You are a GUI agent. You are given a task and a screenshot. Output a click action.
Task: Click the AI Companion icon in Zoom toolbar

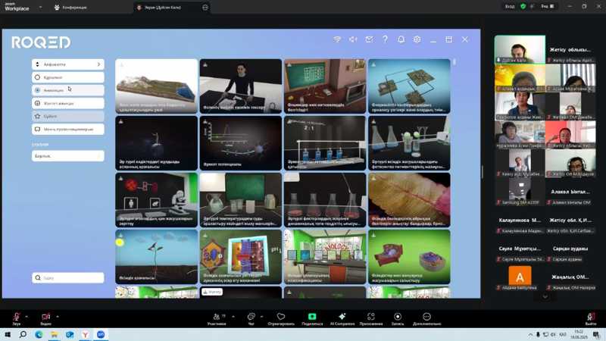tap(342, 317)
